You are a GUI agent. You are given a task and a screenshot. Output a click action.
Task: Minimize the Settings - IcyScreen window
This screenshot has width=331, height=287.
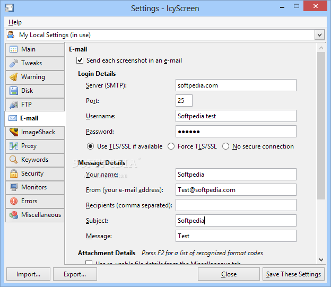[282, 7]
